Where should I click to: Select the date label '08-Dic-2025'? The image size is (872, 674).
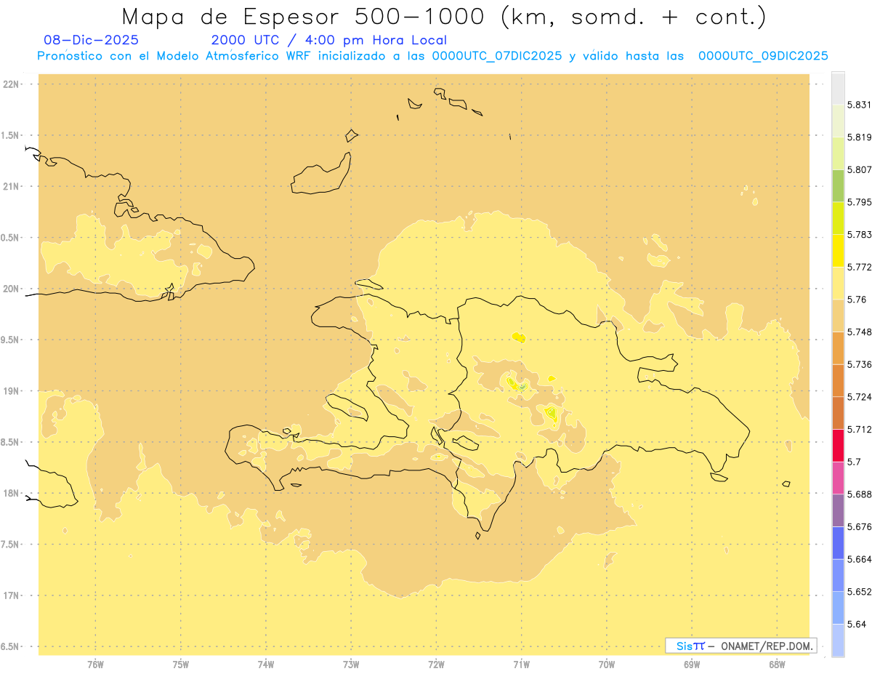tap(91, 40)
